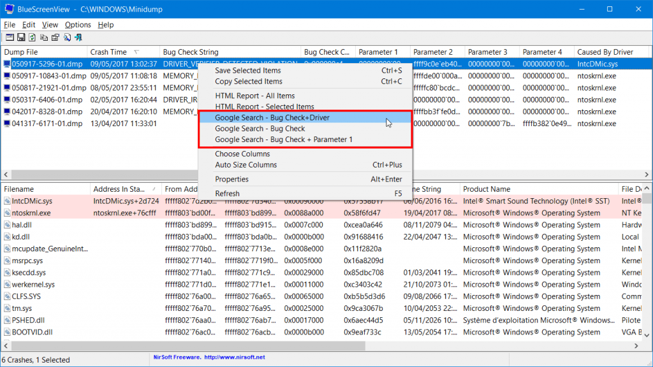
Task: Click the file icon next to PSHED.dll
Action: point(7,320)
